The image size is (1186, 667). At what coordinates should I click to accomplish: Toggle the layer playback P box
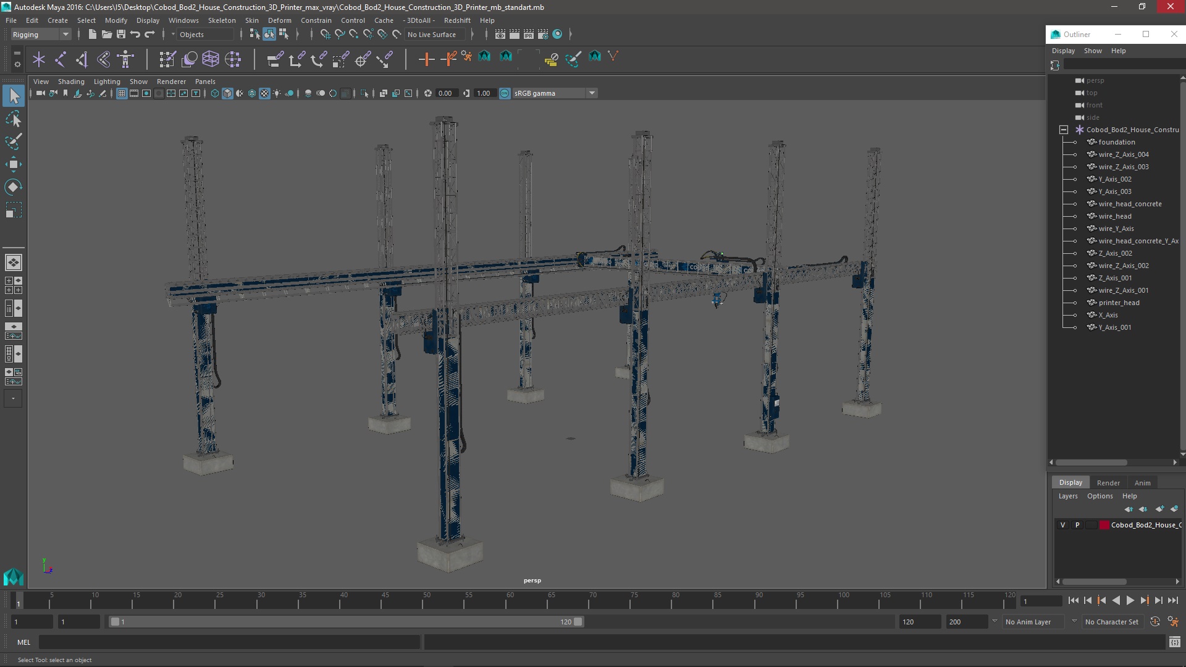click(x=1077, y=525)
